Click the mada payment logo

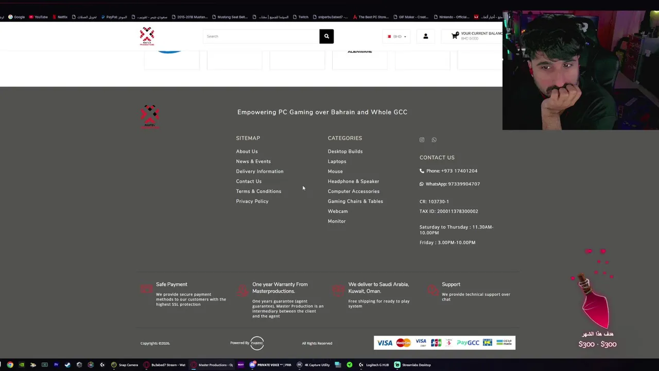tap(504, 343)
